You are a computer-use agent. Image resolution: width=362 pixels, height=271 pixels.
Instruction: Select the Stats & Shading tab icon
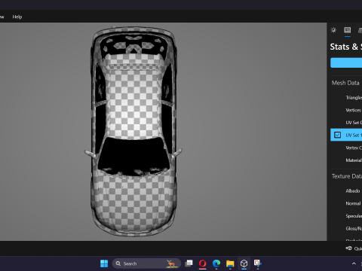(x=348, y=30)
